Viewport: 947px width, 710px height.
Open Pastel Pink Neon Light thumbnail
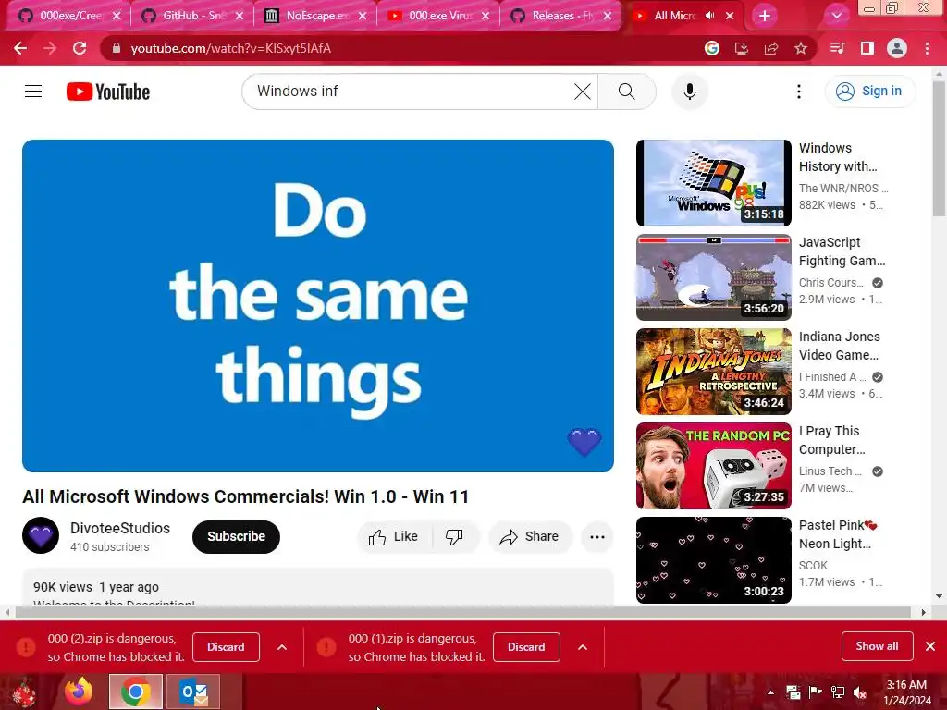pos(714,559)
